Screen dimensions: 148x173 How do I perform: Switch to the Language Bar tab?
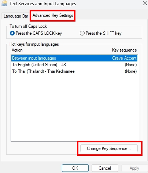16,16
